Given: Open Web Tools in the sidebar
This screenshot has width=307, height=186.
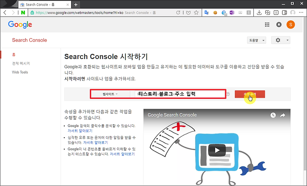Looking at the screenshot, I should pyautogui.click(x=20, y=72).
